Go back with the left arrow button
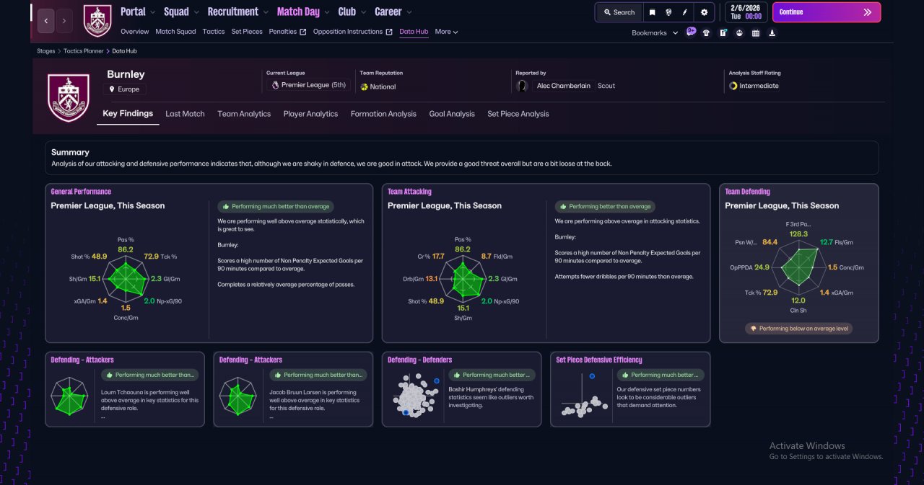The height and width of the screenshot is (485, 924). click(x=45, y=21)
